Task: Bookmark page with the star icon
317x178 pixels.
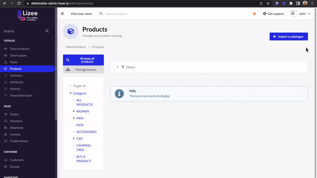Action: coord(268,3)
